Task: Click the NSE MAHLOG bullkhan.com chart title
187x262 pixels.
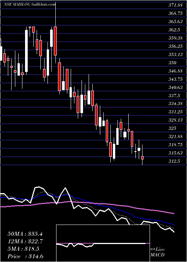Action: pyautogui.click(x=30, y=4)
